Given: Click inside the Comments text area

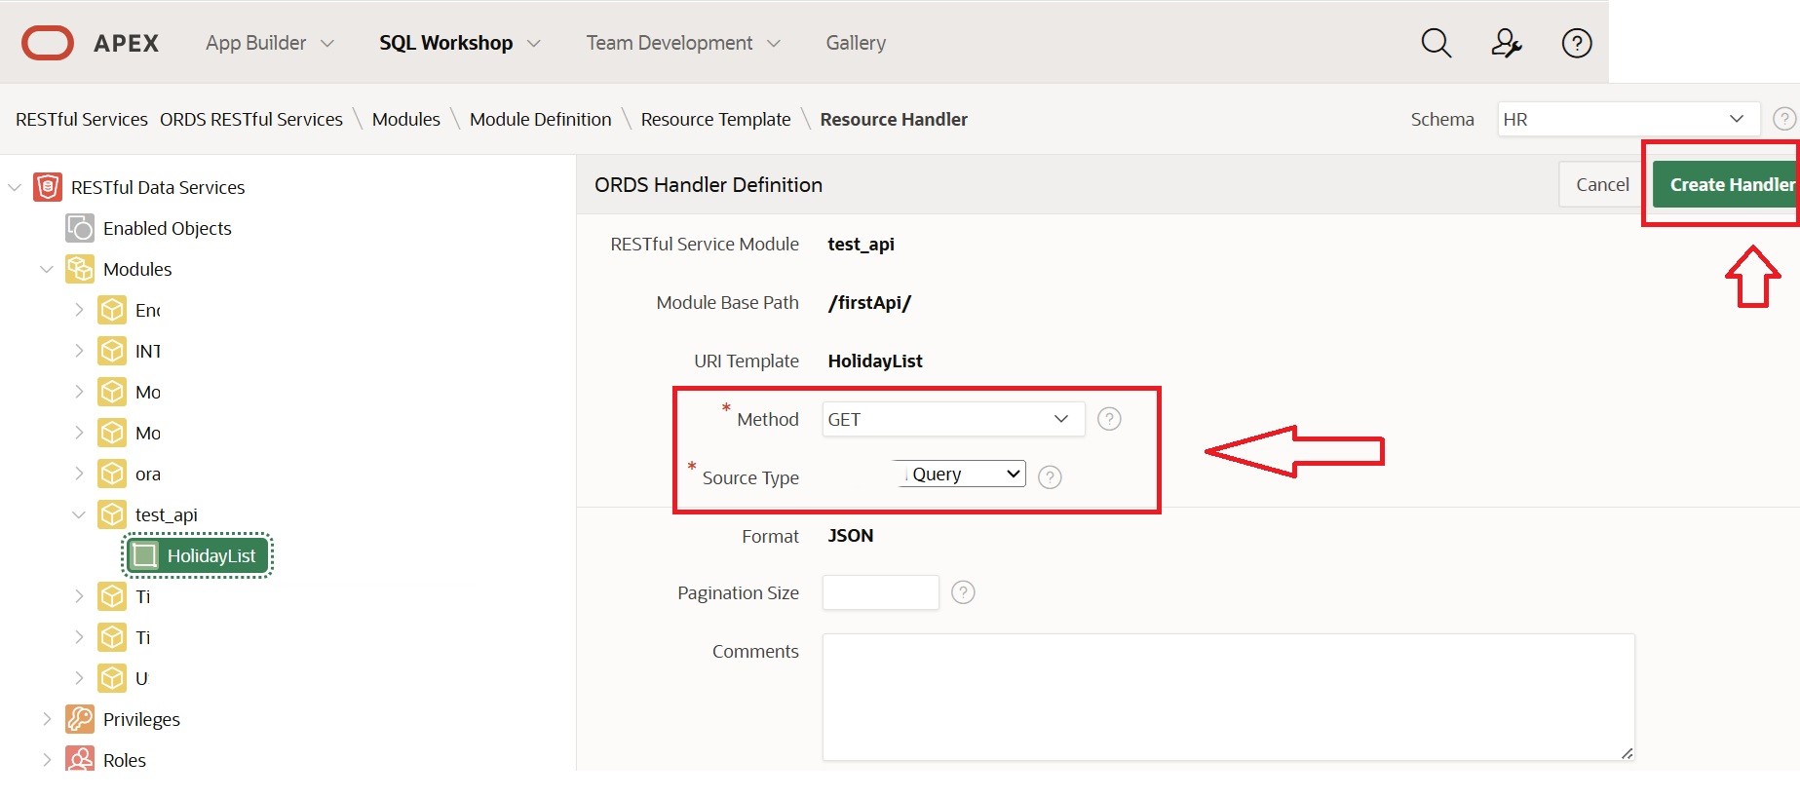Looking at the screenshot, I should pyautogui.click(x=1229, y=697).
